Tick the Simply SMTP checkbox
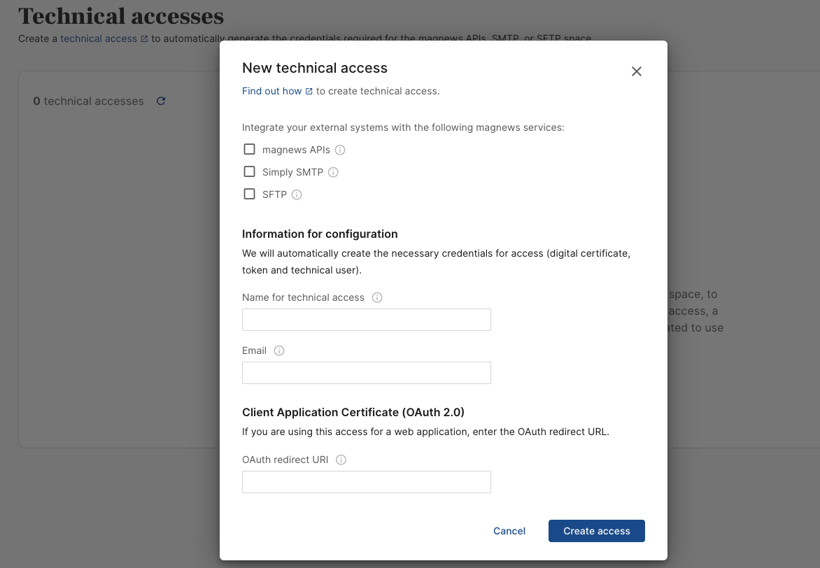Viewport: 820px width, 568px height. [x=249, y=171]
